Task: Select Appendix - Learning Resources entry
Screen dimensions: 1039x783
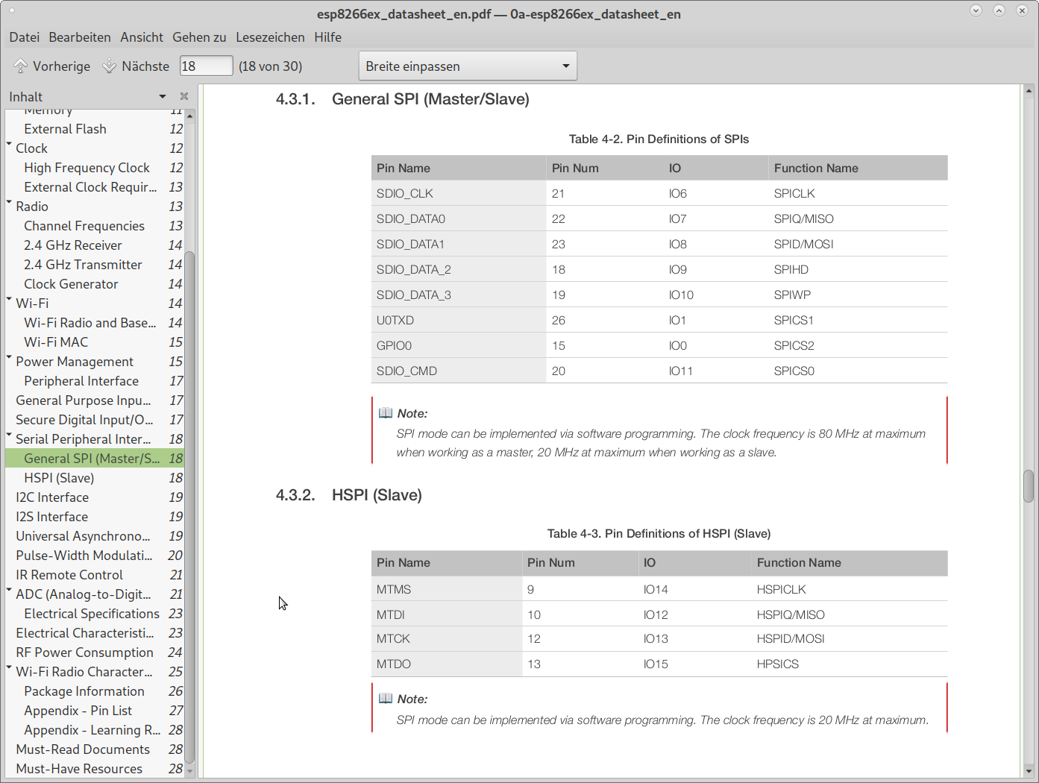Action: coord(94,730)
